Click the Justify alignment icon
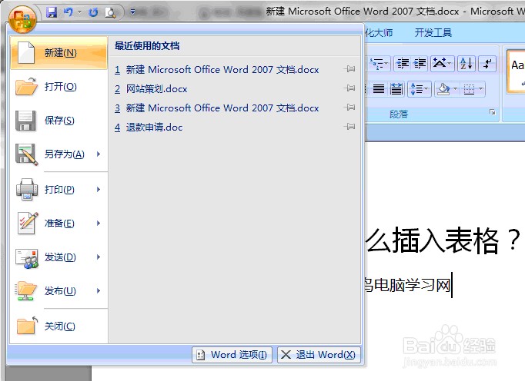Image resolution: width=525 pixels, height=381 pixels. pyautogui.click(x=378, y=89)
